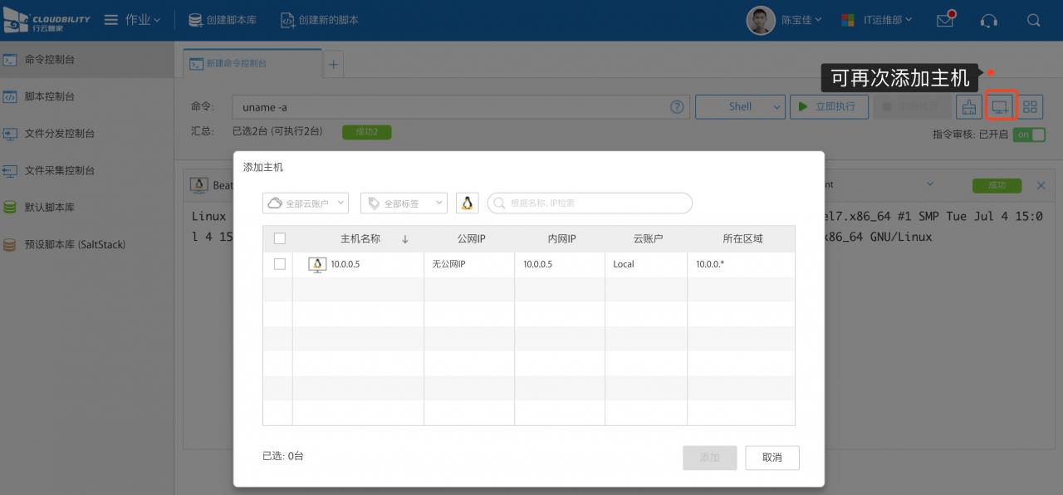Click the command help question mark icon
This screenshot has height=495, width=1063.
pyautogui.click(x=678, y=106)
